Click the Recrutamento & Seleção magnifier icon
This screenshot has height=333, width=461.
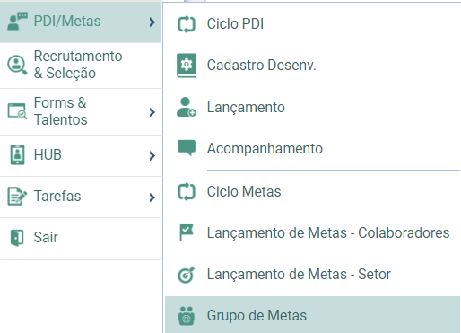click(17, 65)
